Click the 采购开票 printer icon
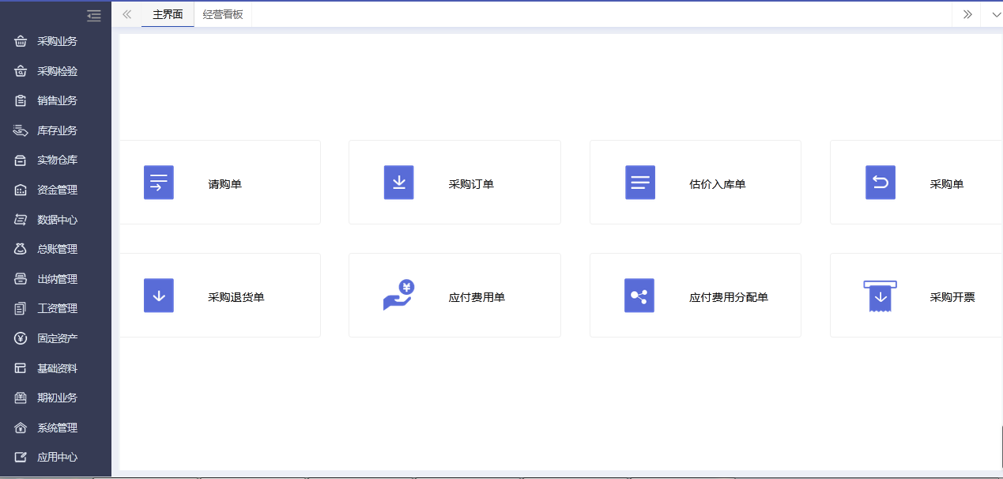Screen dimensions: 1003x479 (880, 295)
